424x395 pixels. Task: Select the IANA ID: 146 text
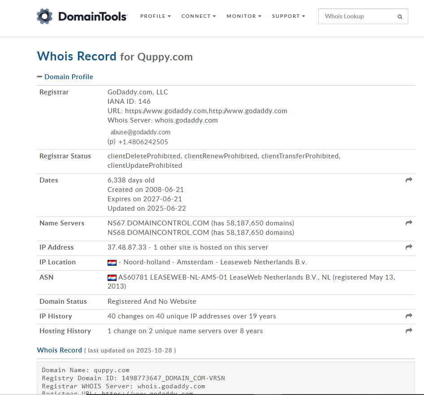(x=129, y=102)
